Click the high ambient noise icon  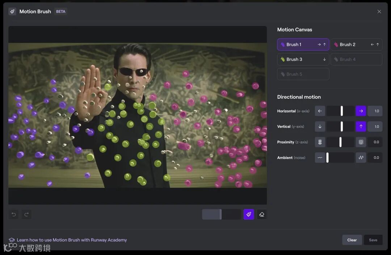coord(361,158)
